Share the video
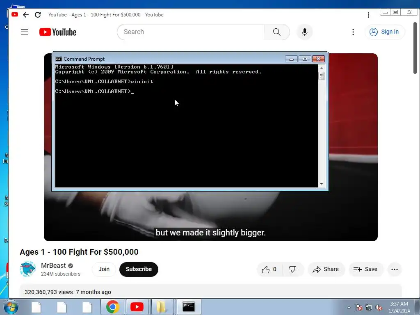Image resolution: width=420 pixels, height=315 pixels. click(x=326, y=269)
